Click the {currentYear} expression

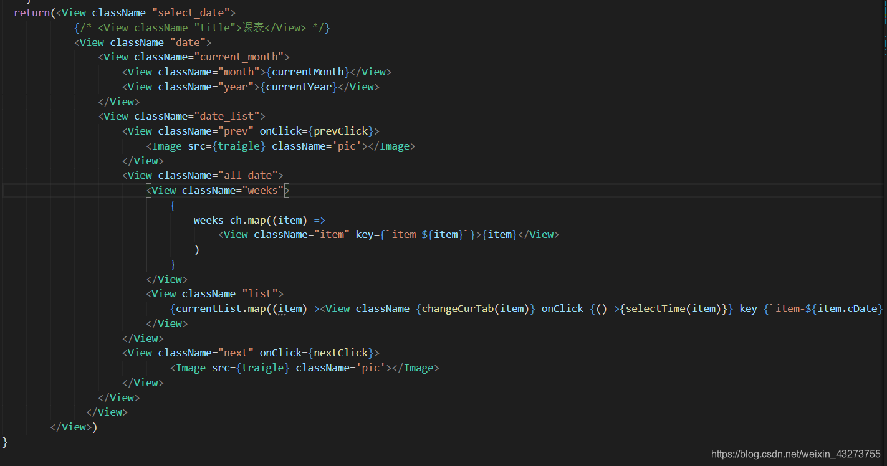pyautogui.click(x=299, y=87)
